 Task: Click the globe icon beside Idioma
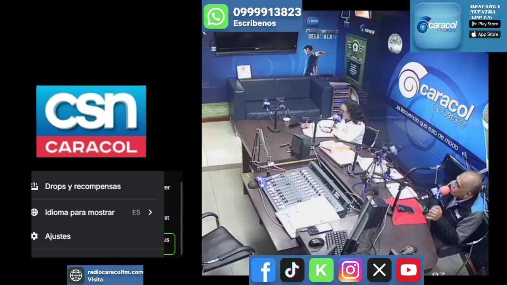34,212
